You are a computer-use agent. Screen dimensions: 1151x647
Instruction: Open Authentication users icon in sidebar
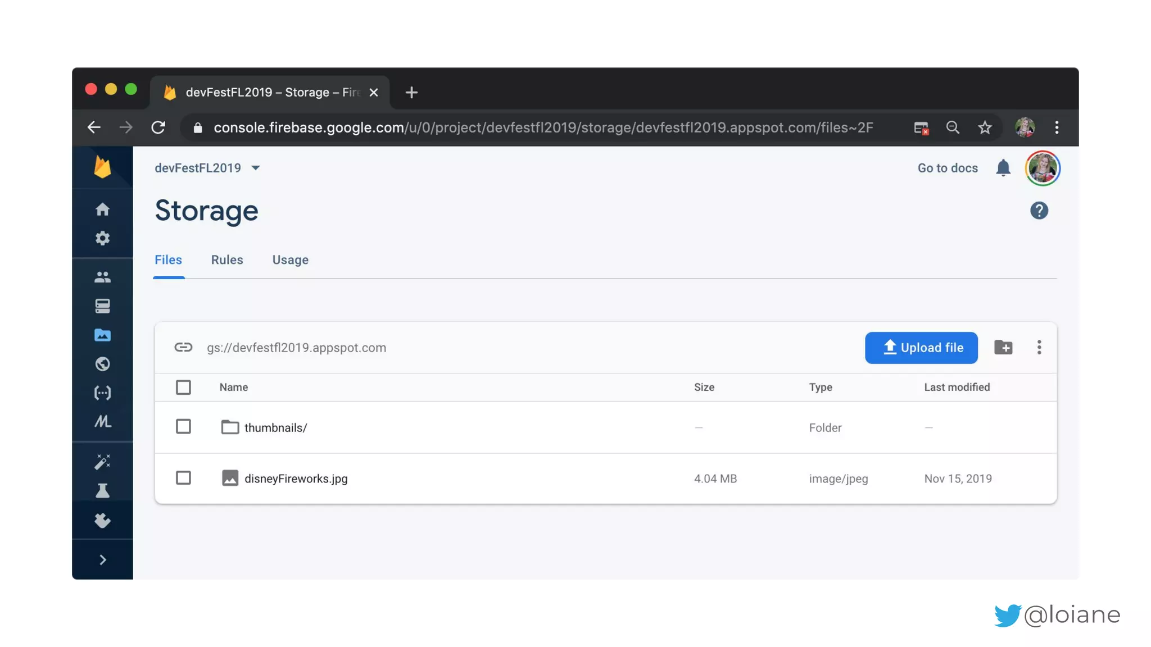point(102,277)
